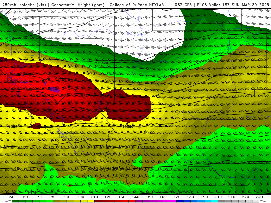The image size is (271, 203).
Task: Click colorbar tick label 80
Action: click(53, 197)
